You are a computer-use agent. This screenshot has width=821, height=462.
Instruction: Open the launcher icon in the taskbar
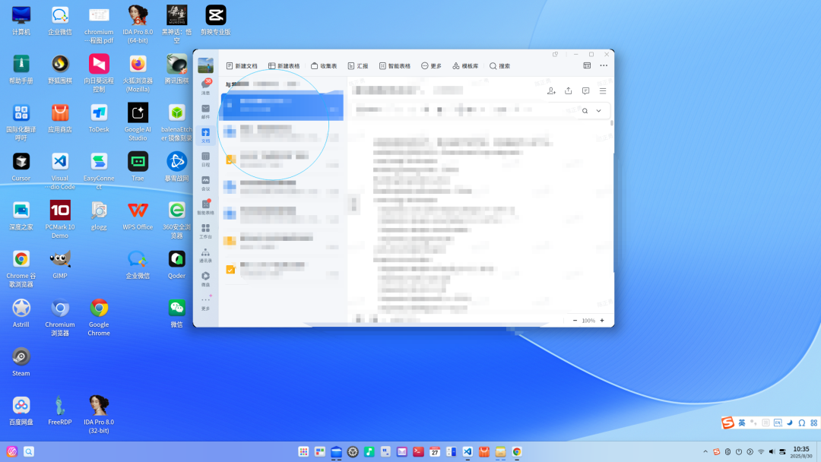(x=12, y=451)
